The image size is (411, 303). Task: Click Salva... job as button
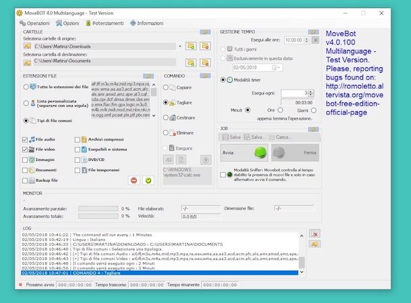pyautogui.click(x=254, y=137)
